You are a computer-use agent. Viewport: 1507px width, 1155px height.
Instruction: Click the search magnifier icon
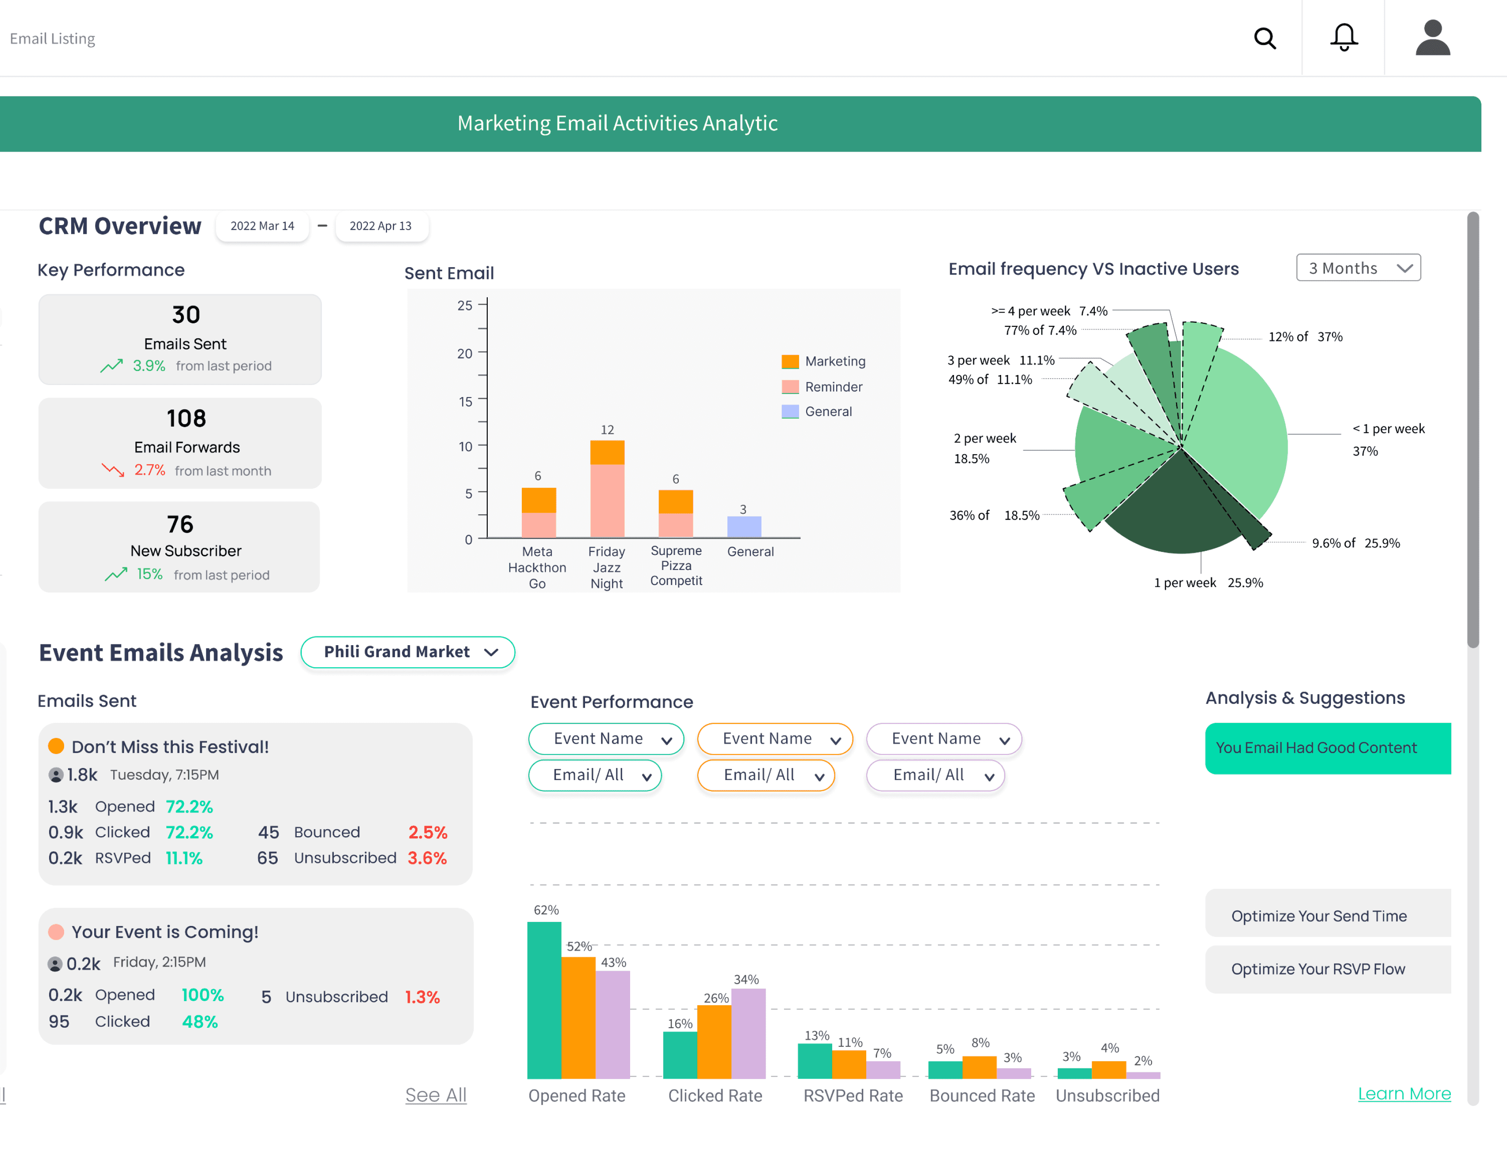(x=1264, y=38)
